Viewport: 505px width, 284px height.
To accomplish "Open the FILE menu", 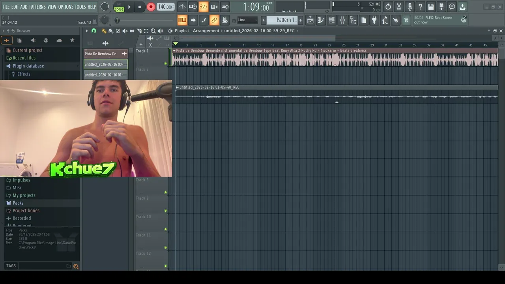I will coord(6,7).
